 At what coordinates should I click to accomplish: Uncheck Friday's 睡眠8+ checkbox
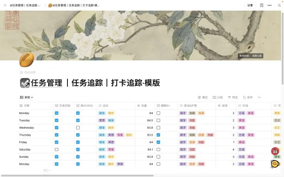[x=158, y=142]
